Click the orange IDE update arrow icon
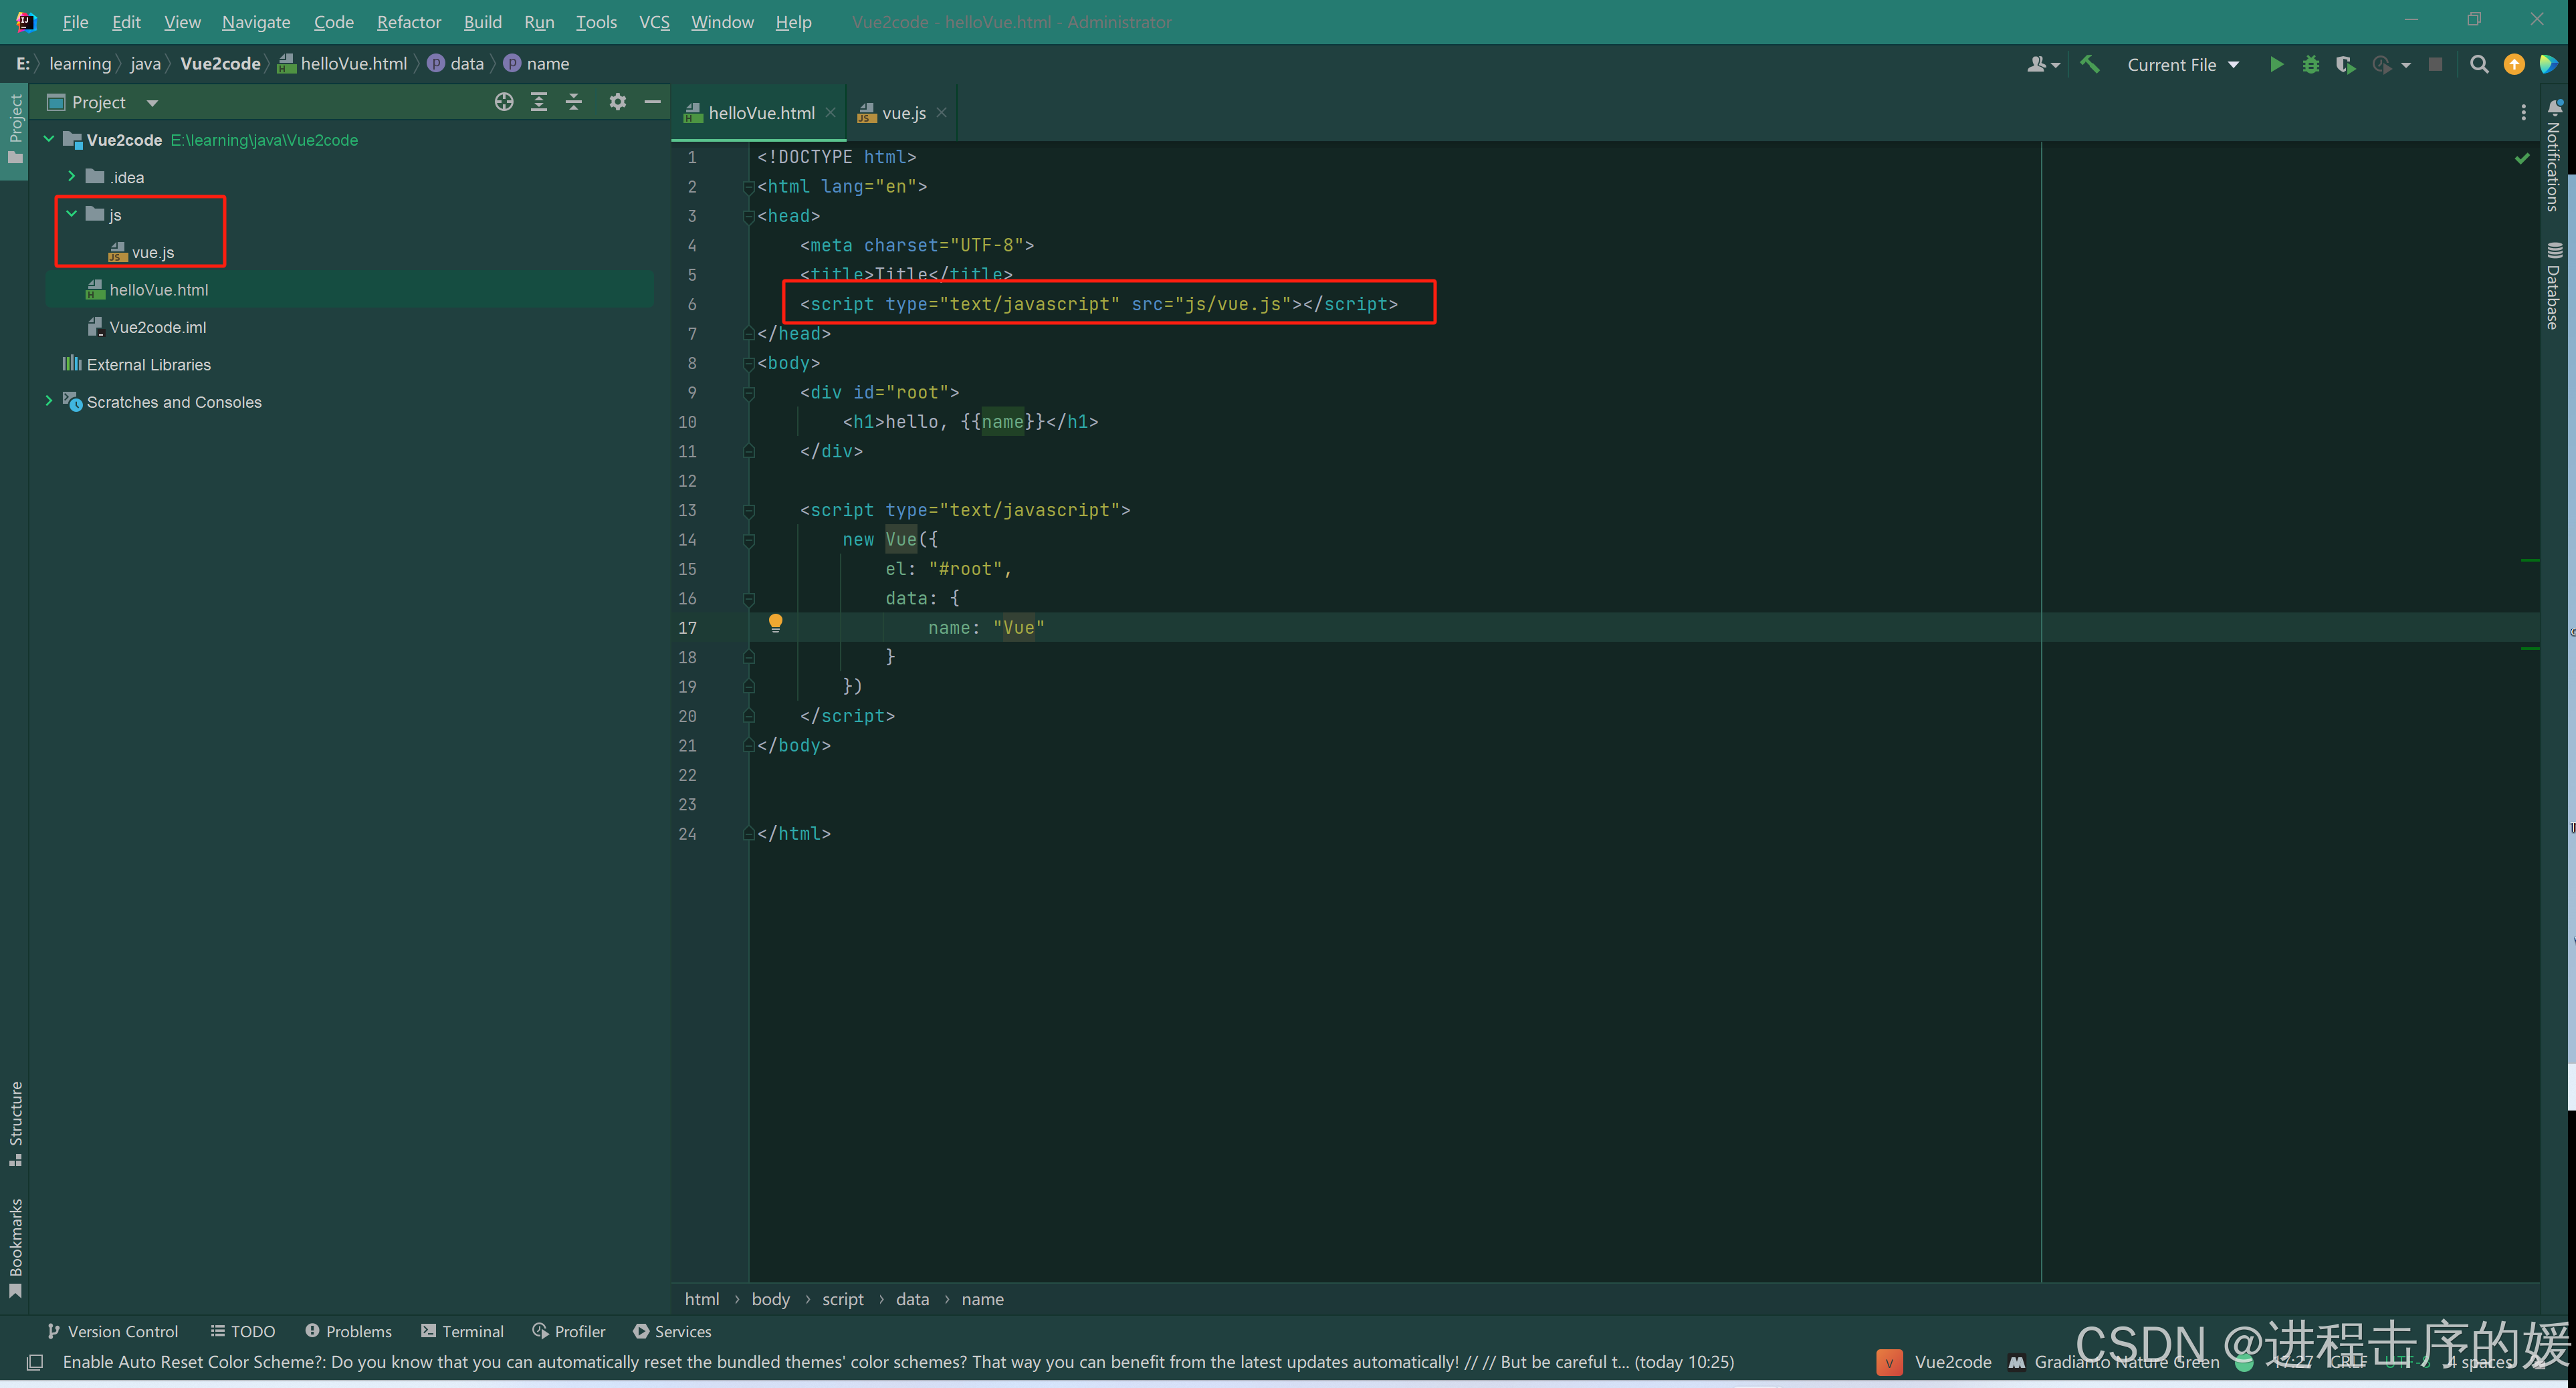 click(2514, 65)
